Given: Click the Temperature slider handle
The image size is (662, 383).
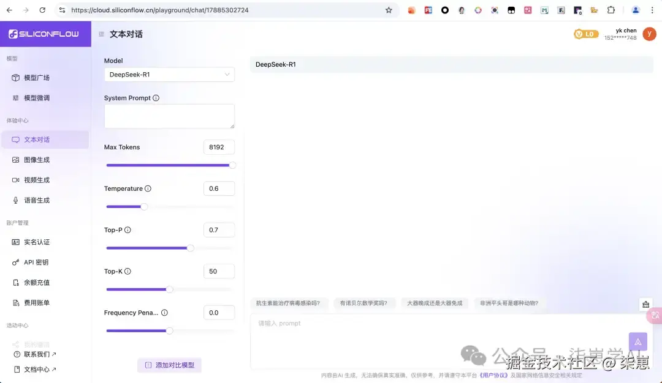Looking at the screenshot, I should (144, 206).
